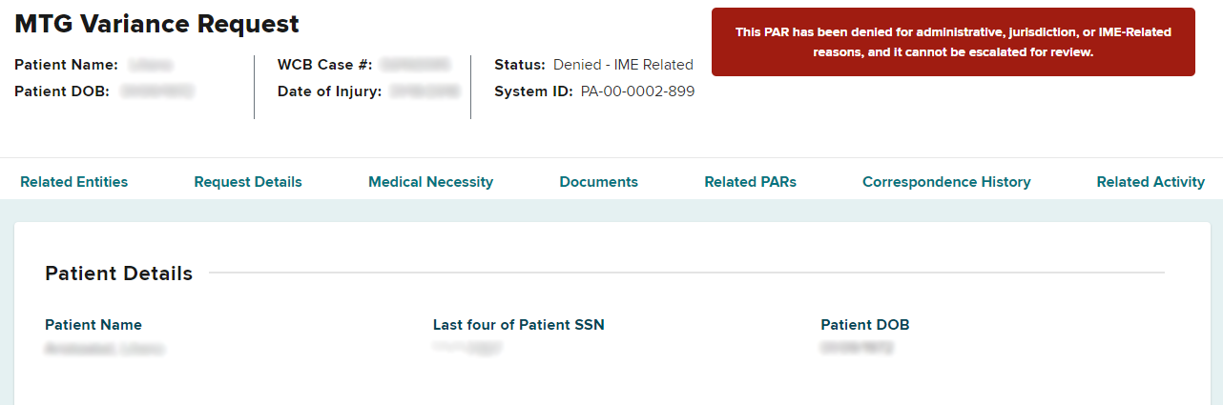Open the Related Entities tab
Viewport: 1223px width, 405px height.
click(73, 182)
